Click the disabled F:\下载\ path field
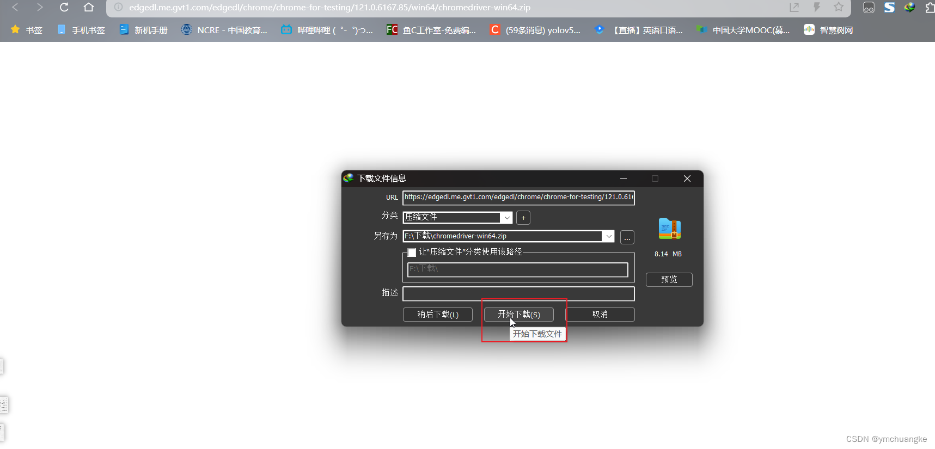The width and height of the screenshot is (935, 449). coord(518,269)
